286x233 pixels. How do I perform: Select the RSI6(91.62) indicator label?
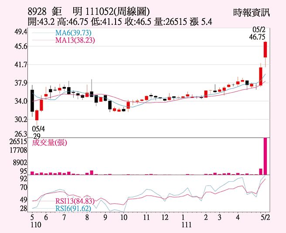73,208
